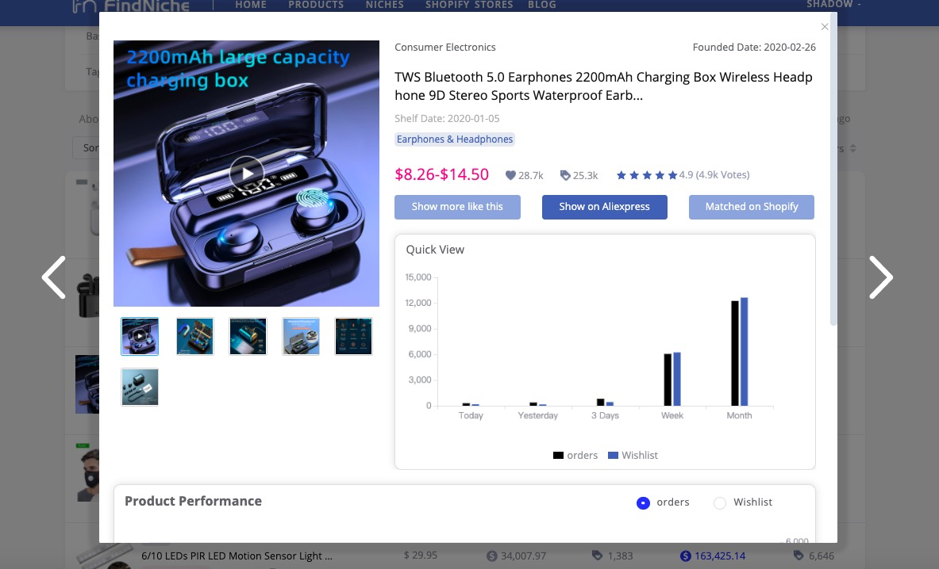Click the 34,007.97 value in bottom row
939x569 pixels.
(x=523, y=556)
